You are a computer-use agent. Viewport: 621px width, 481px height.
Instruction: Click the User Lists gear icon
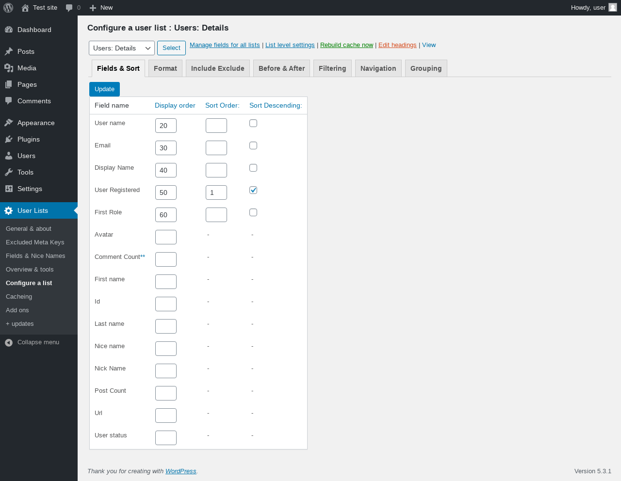tap(9, 210)
